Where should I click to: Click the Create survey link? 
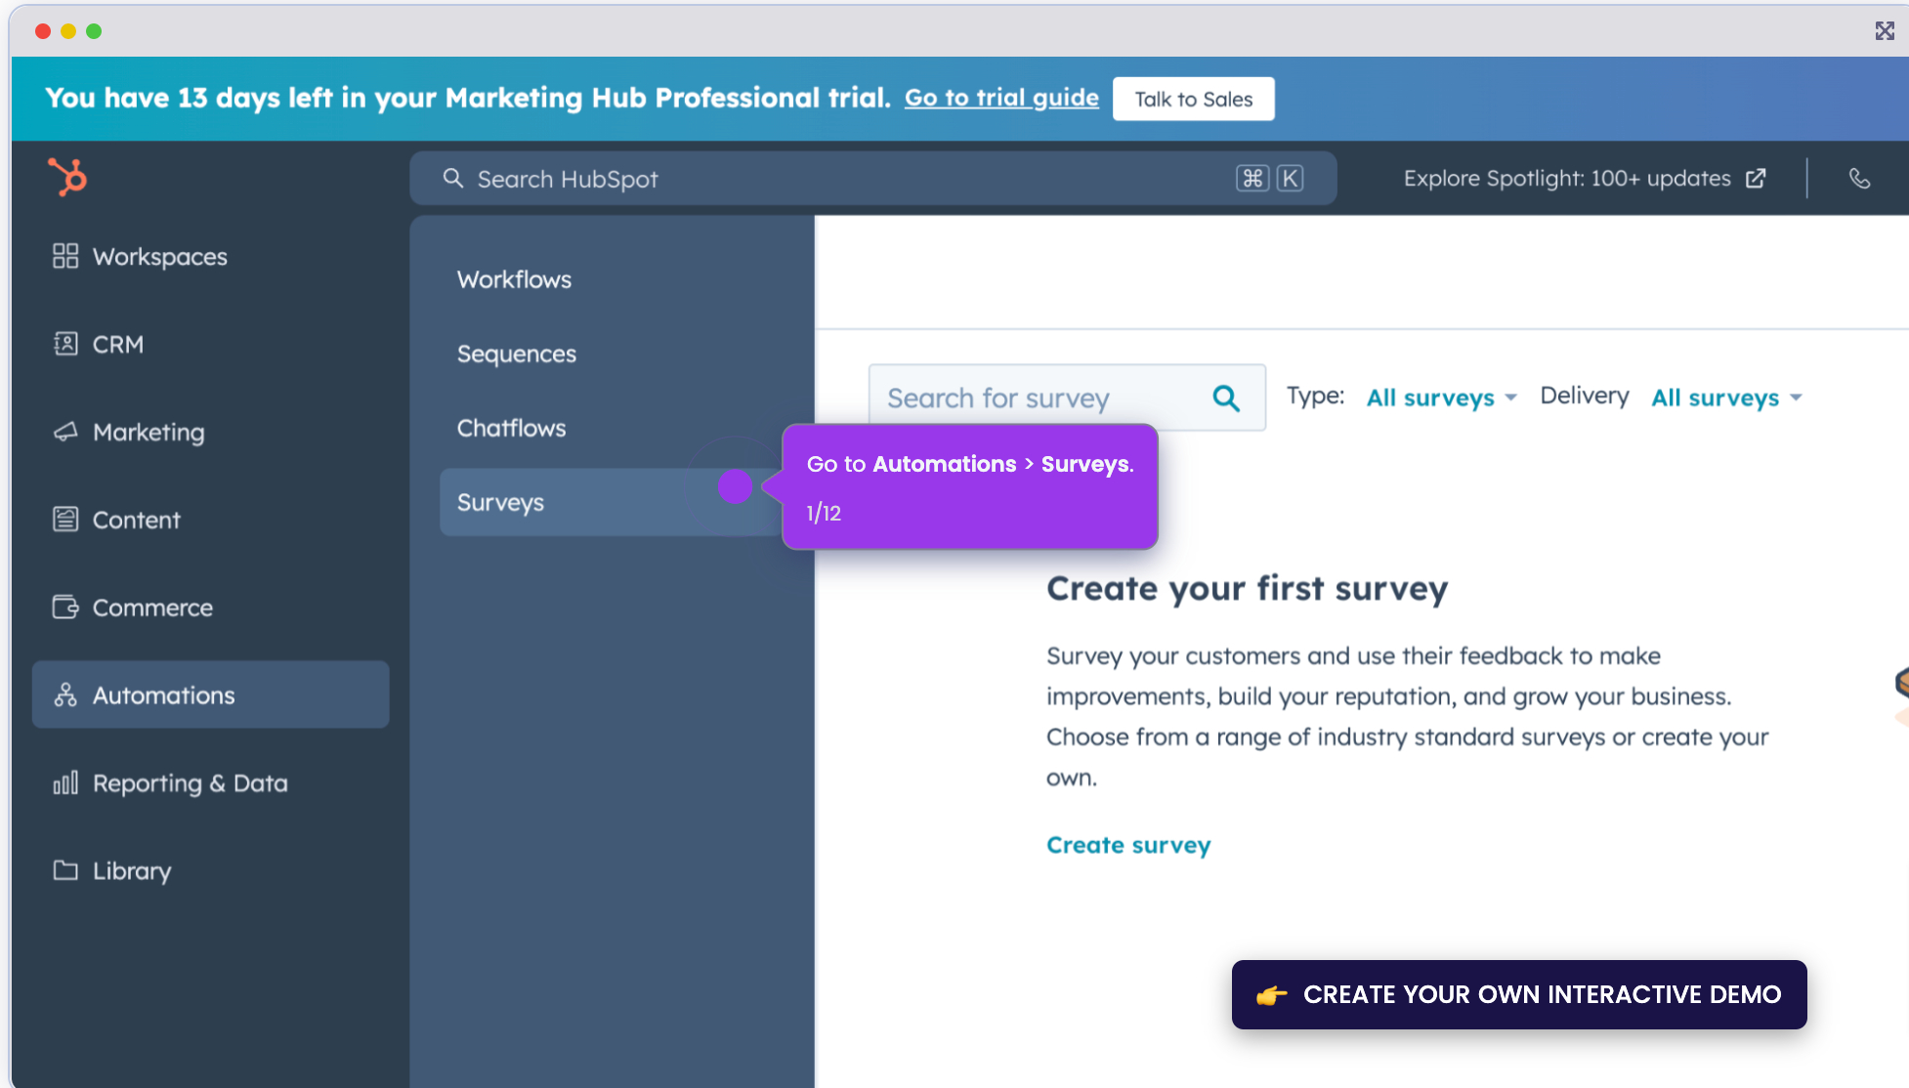click(1127, 845)
